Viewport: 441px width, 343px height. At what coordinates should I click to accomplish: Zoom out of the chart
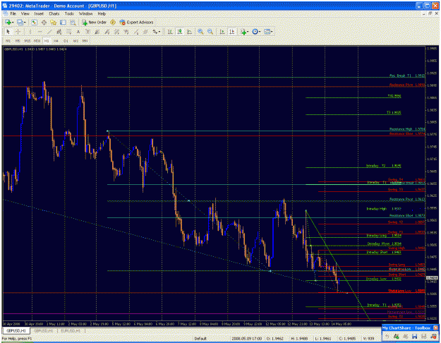[210, 32]
